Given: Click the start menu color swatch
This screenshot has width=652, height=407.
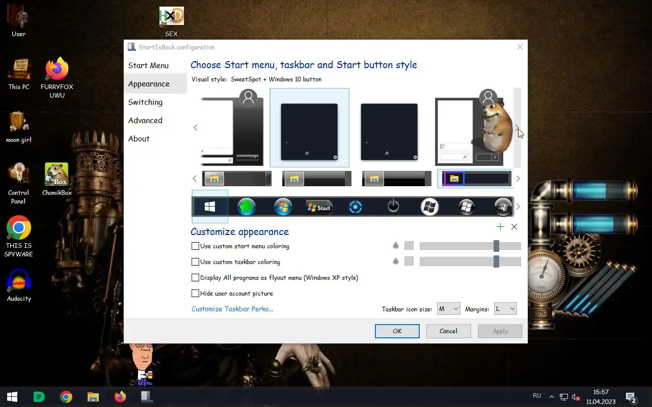Looking at the screenshot, I should point(409,246).
